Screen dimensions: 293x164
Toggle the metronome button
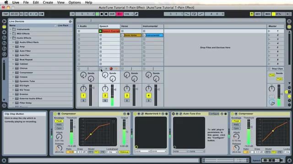point(42,14)
